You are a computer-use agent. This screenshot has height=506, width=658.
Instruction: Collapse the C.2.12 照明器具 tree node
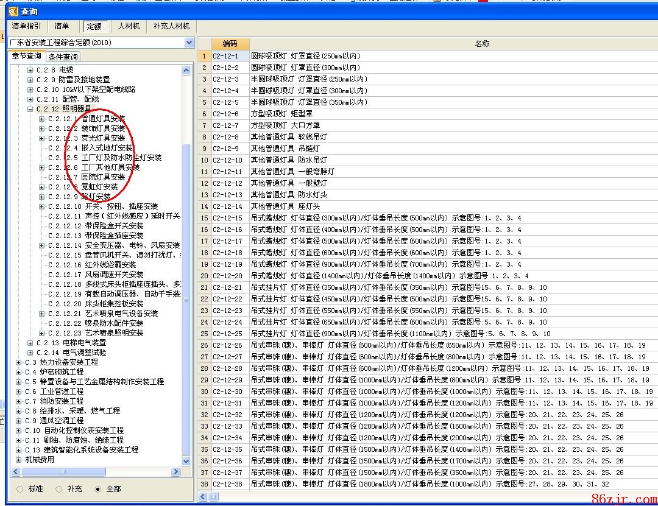(x=30, y=109)
